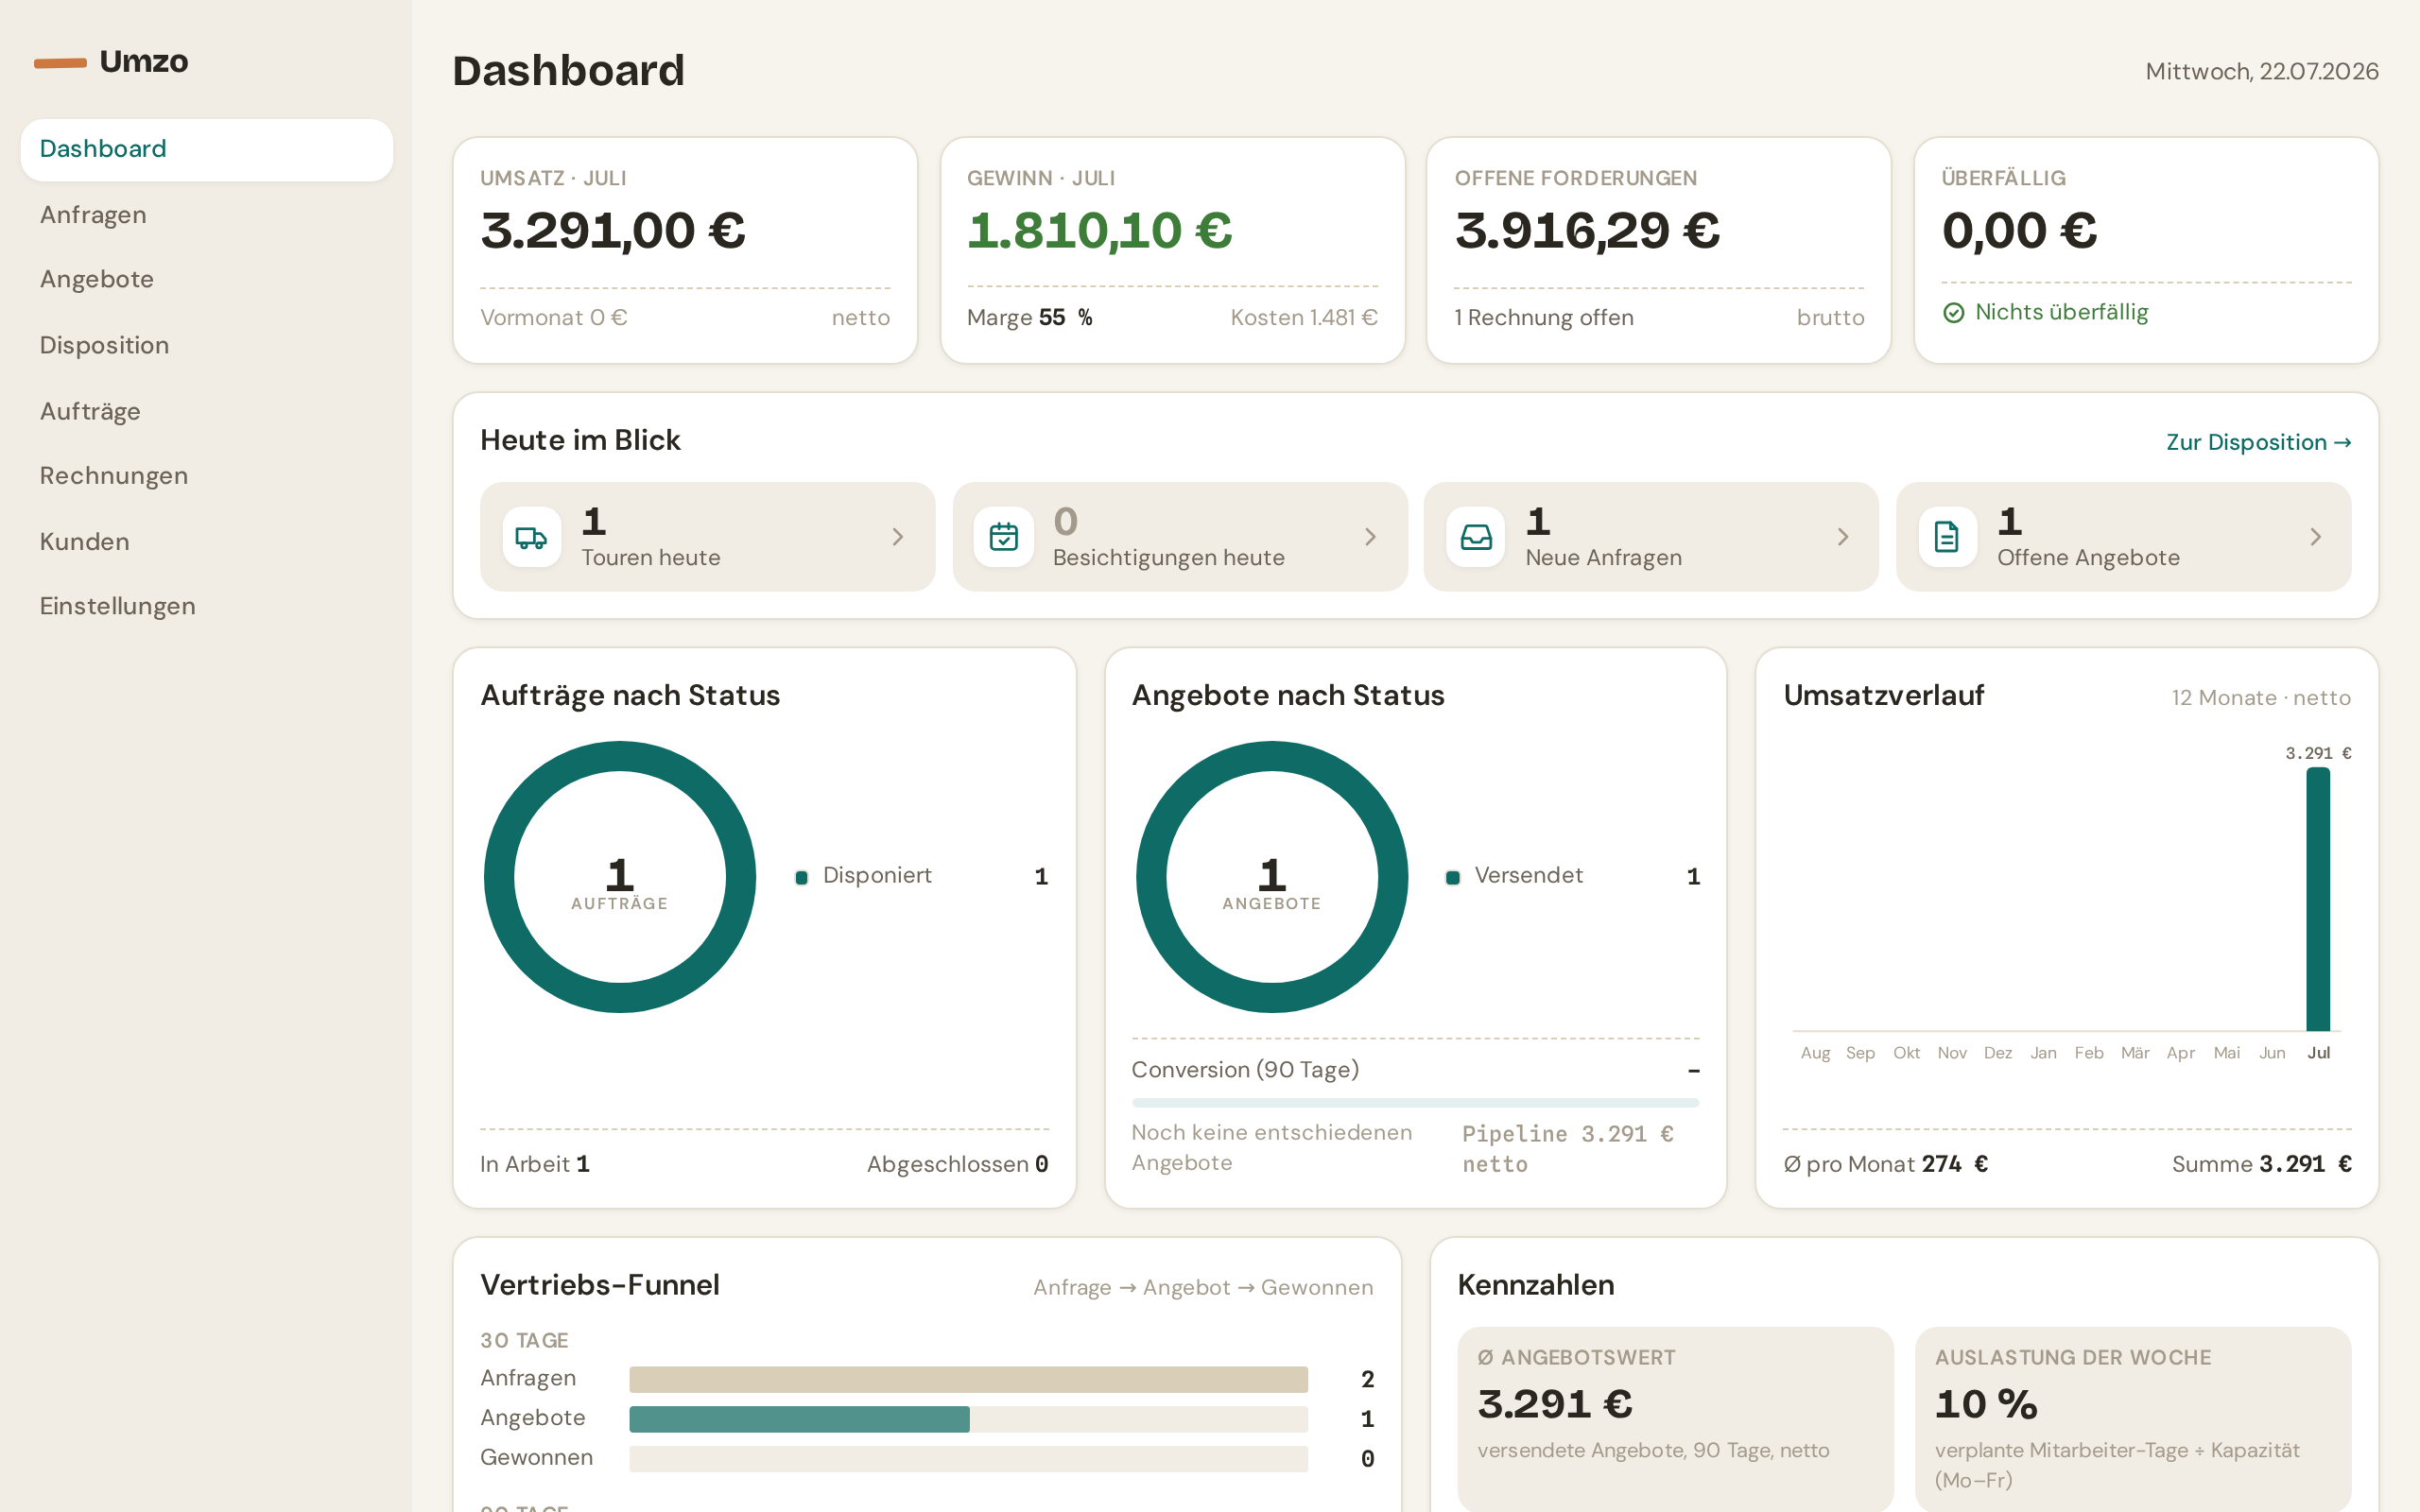This screenshot has height=1512, width=2420.
Task: Click the Disponiert legend color dot
Action: coord(801,877)
